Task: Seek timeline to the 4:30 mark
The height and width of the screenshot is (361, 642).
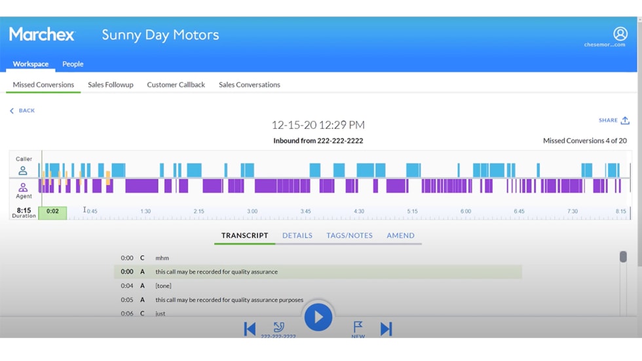Action: [359, 212]
